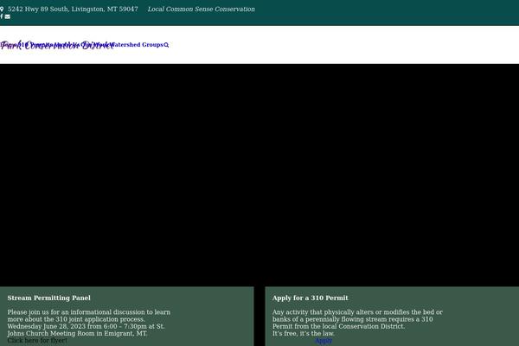
Task: Open the Watershed Groups menu
Action: point(138,45)
